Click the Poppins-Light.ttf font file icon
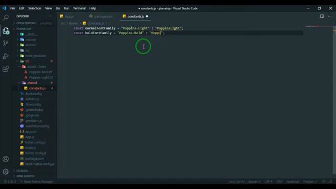 tap(26, 77)
